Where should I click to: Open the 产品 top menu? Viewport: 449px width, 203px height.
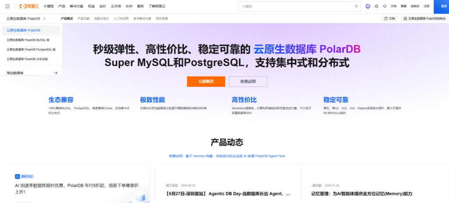tap(61, 6)
